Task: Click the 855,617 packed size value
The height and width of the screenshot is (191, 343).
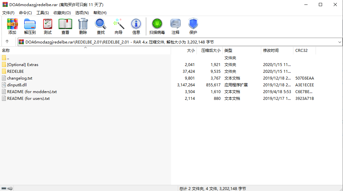Action: tap(213, 85)
